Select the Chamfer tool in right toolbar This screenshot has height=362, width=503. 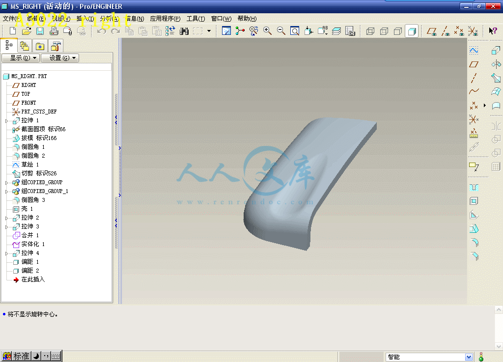474,256
